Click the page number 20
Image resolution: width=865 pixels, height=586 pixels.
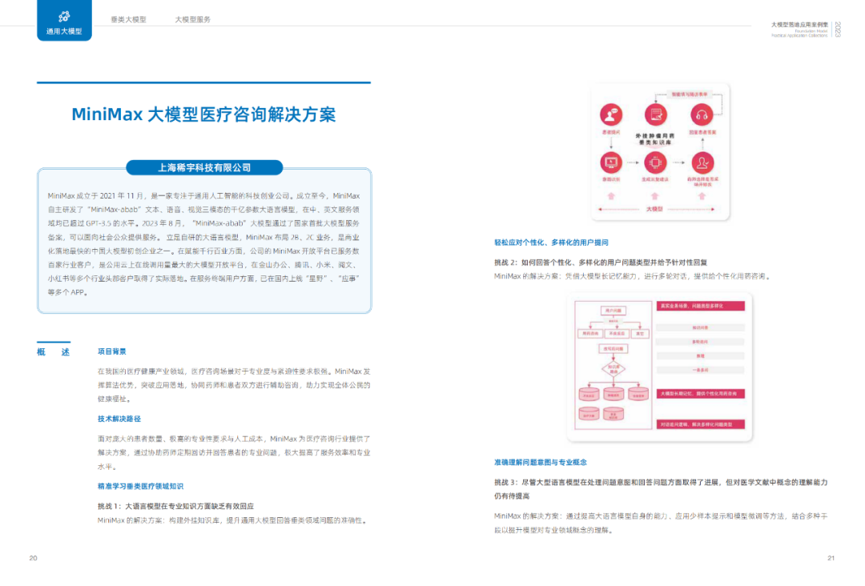(33, 559)
